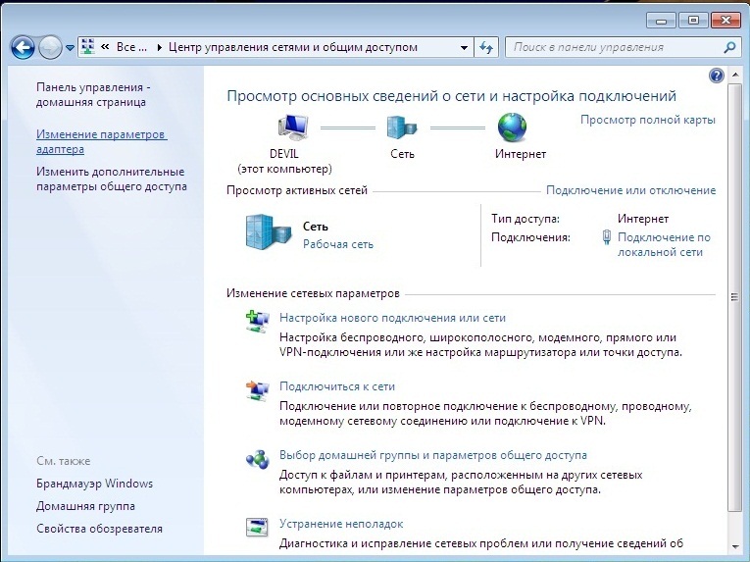
Task: Open Брандмауэр Windows in sidebar
Action: 94,484
